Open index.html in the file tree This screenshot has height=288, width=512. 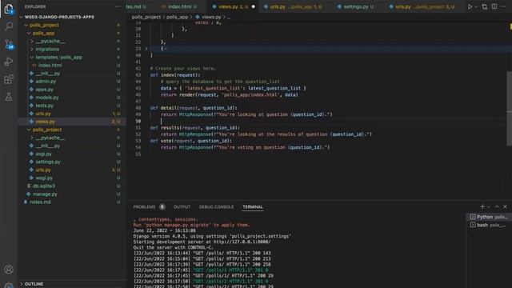pos(50,66)
